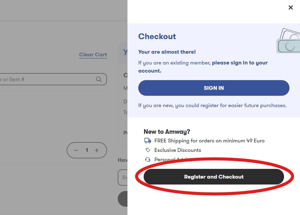Viewport: 300px width, 215px height.
Task: Close the checkout side panel
Action: pos(291,8)
